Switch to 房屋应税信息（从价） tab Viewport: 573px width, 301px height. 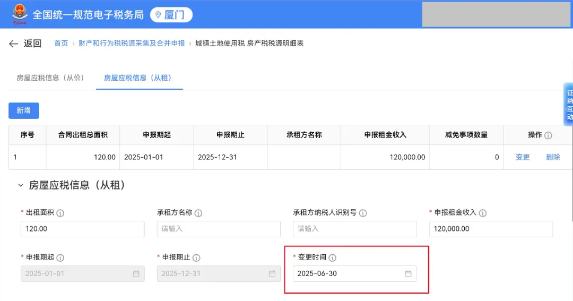[x=50, y=78]
